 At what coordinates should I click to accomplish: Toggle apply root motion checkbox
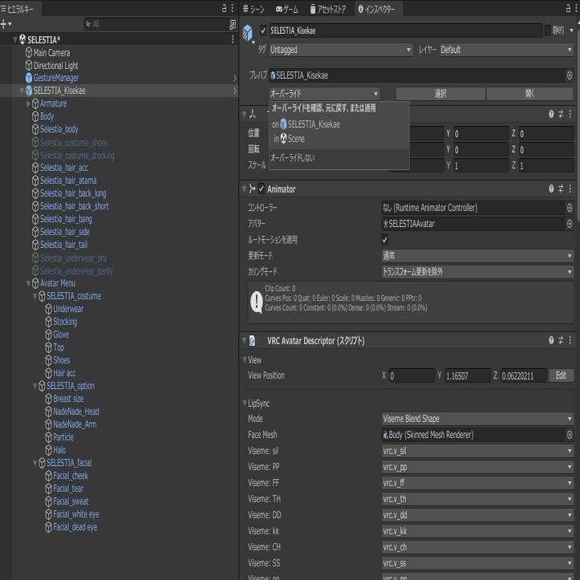pos(385,240)
